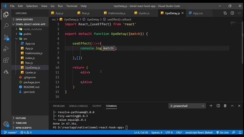
Task: Open the Go menu
Action: 53,6
